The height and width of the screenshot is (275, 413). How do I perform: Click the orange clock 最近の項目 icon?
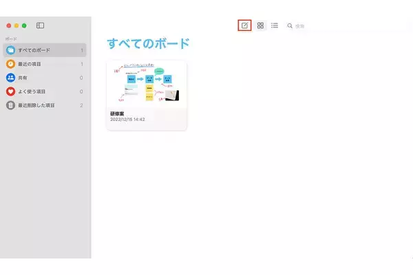pyautogui.click(x=10, y=64)
